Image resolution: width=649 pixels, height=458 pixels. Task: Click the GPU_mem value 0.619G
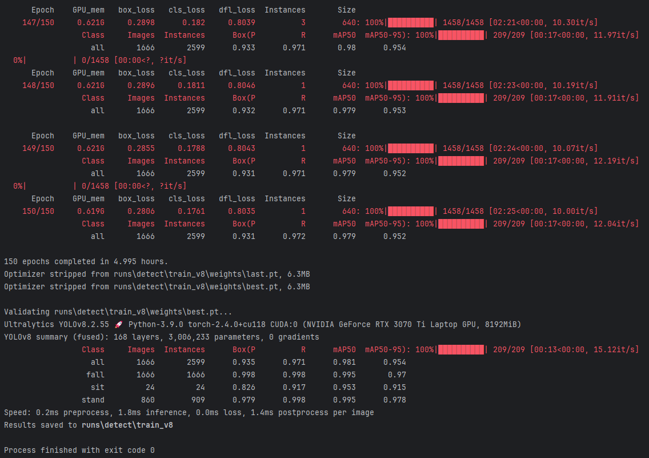coord(91,211)
